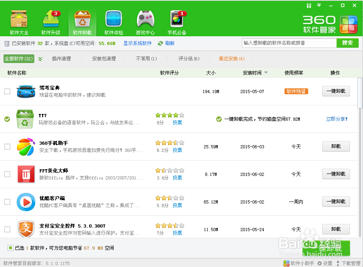Image resolution: width=363 pixels, height=267 pixels.
Task: Click 投票 vote link for 360手机助手
Action: (x=177, y=150)
